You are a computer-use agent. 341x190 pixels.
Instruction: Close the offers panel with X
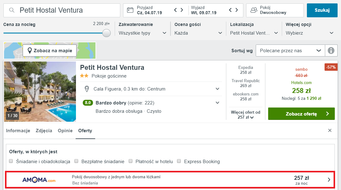pos(330,130)
